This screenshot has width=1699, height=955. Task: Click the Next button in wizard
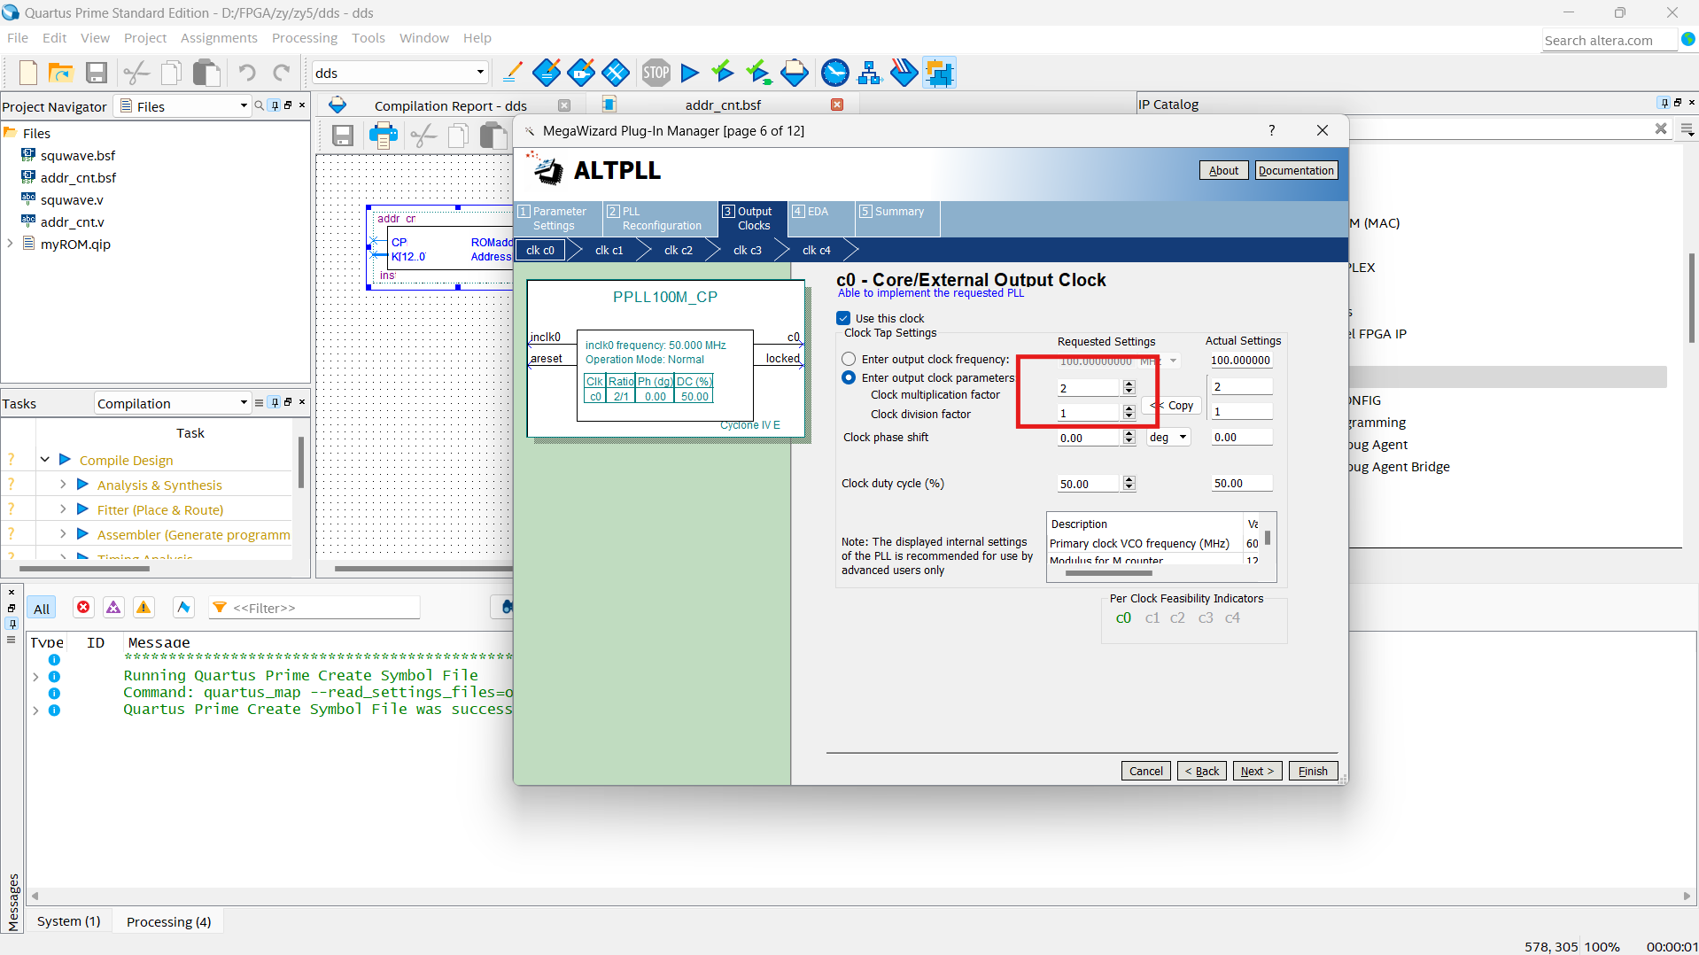click(x=1257, y=771)
